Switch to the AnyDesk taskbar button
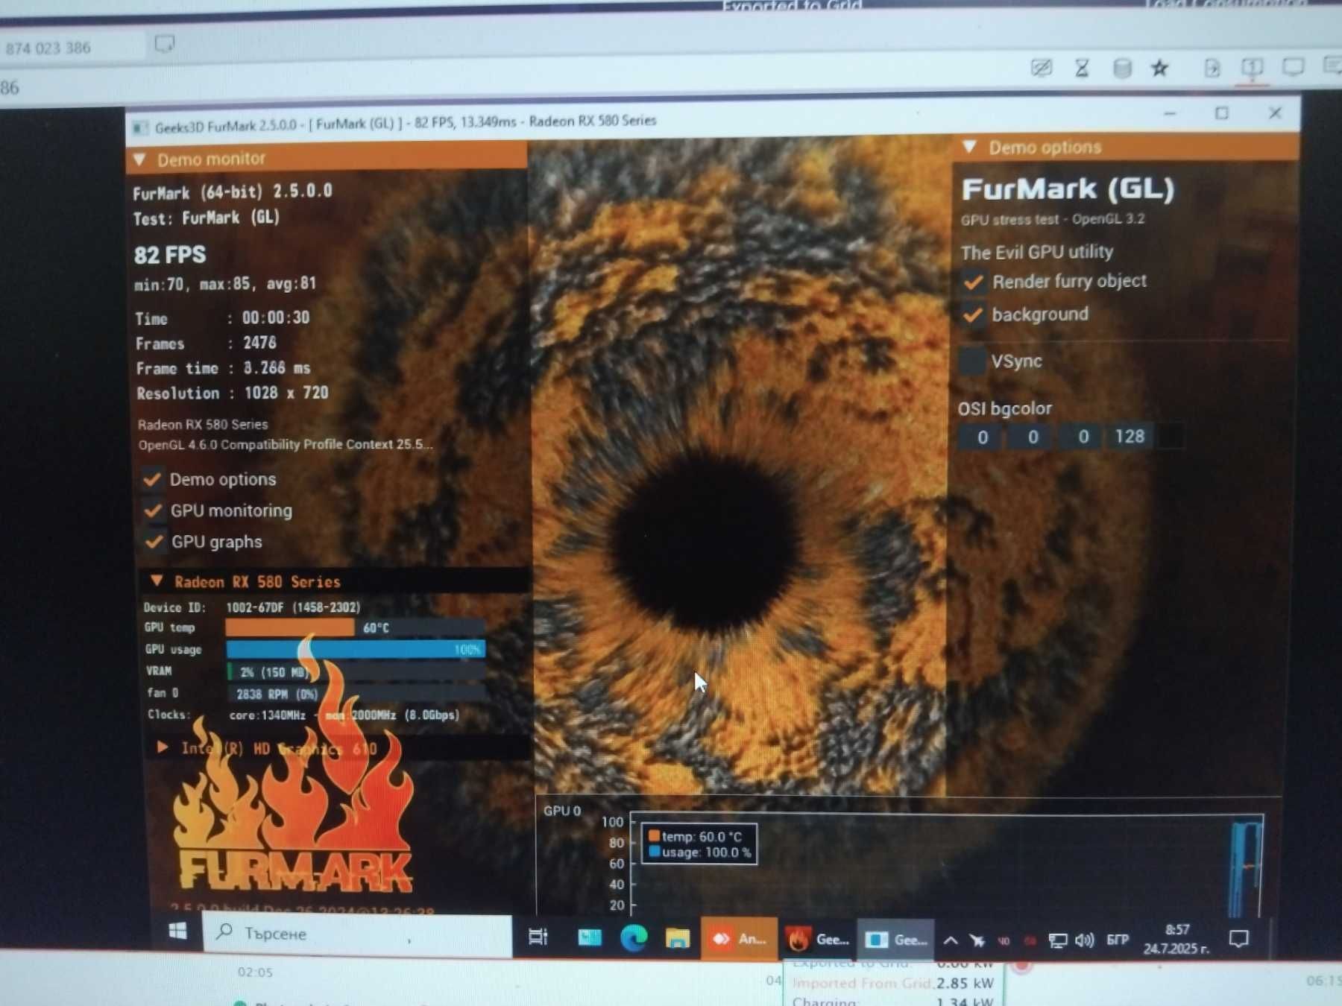Screen dimensions: 1342x1006 (x=739, y=939)
